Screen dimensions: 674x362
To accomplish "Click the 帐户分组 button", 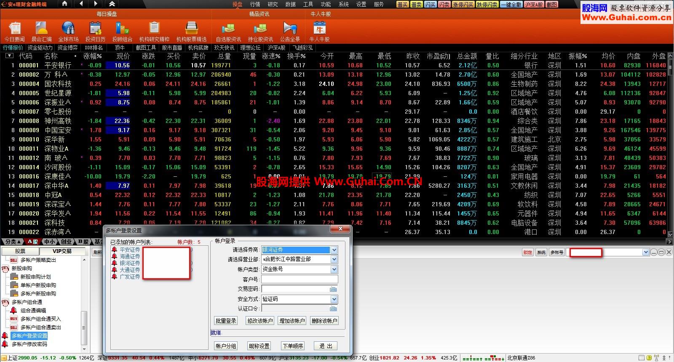I will (x=226, y=346).
